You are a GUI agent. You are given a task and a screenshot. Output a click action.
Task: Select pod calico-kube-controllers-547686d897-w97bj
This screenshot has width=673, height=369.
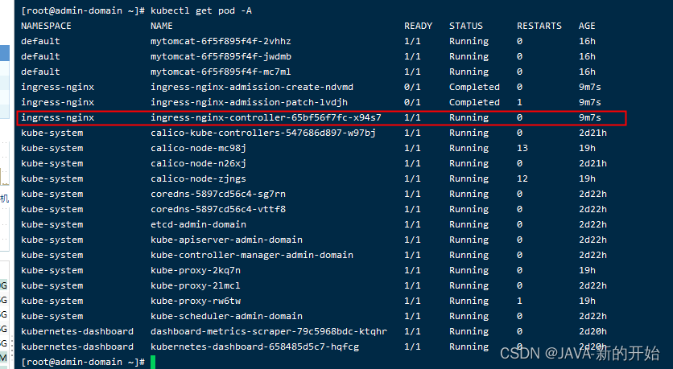pos(263,133)
